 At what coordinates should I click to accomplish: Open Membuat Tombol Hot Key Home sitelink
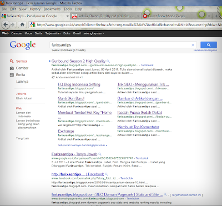coord(85,113)
